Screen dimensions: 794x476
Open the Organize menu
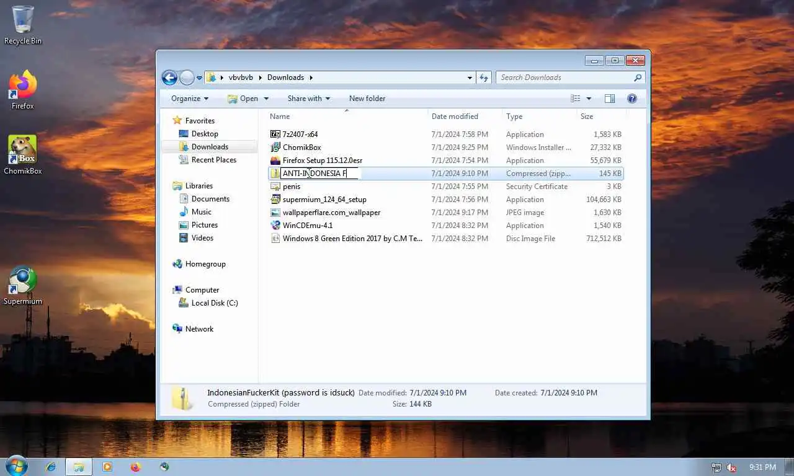(190, 99)
